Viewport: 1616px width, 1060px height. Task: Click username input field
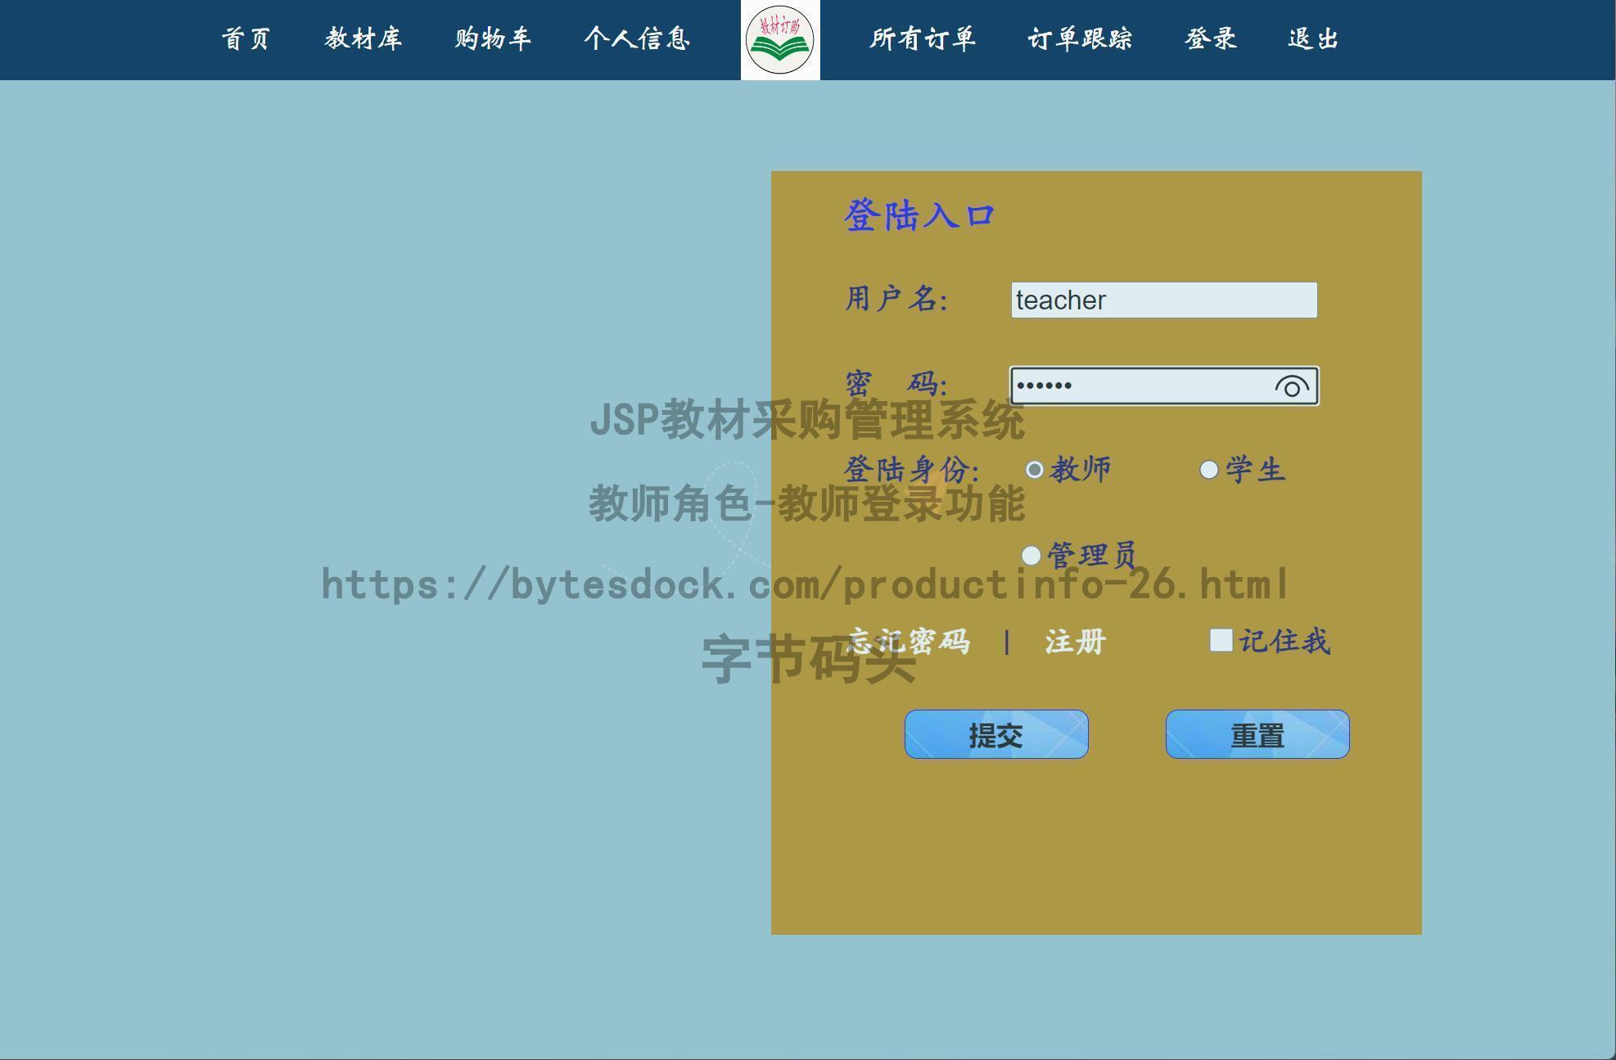tap(1164, 300)
